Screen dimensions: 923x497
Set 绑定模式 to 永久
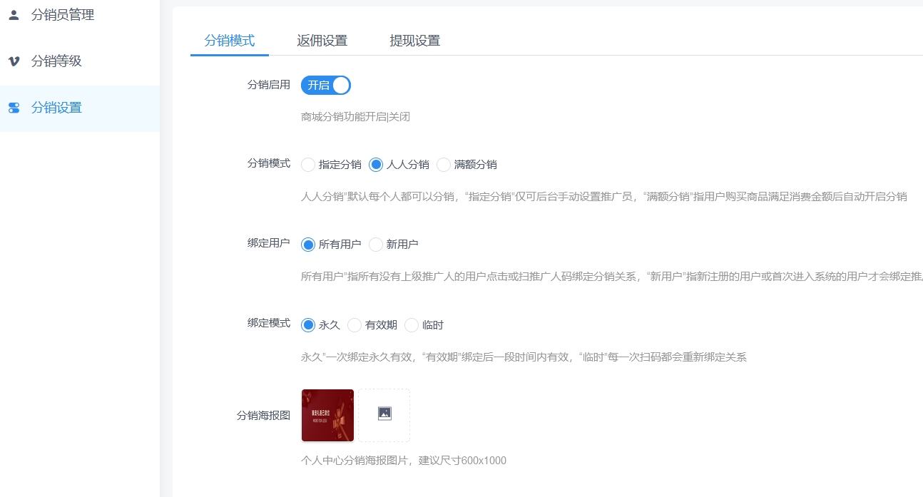pyautogui.click(x=321, y=325)
